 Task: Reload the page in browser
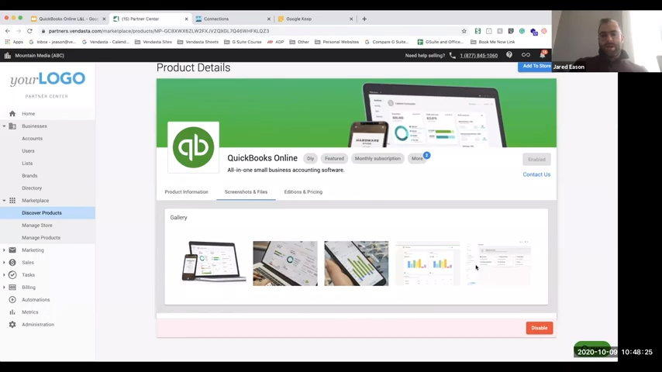click(x=29, y=31)
